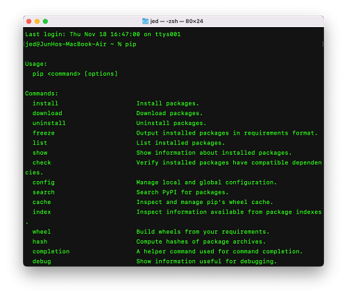Click the 'search' command name
The width and height of the screenshot is (347, 297).
(44, 192)
